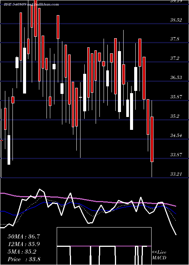This screenshot has width=189, height=265.
Task: Click the Price : 33.8 reading
Action: pos(24,259)
